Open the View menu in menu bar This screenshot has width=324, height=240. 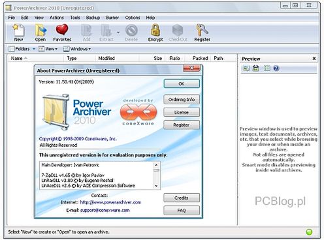point(39,18)
